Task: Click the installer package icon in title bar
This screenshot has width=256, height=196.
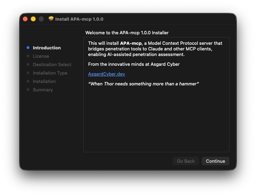Action: (51, 19)
